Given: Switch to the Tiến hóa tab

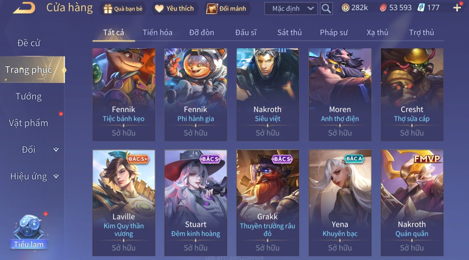Looking at the screenshot, I should [157, 32].
